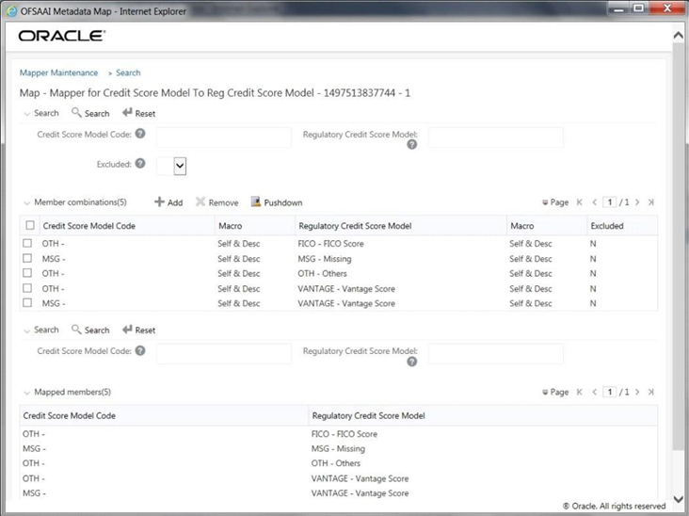Add a new member combination
The width and height of the screenshot is (689, 516).
[168, 202]
